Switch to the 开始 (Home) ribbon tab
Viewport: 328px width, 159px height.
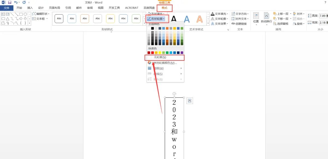(x=19, y=8)
